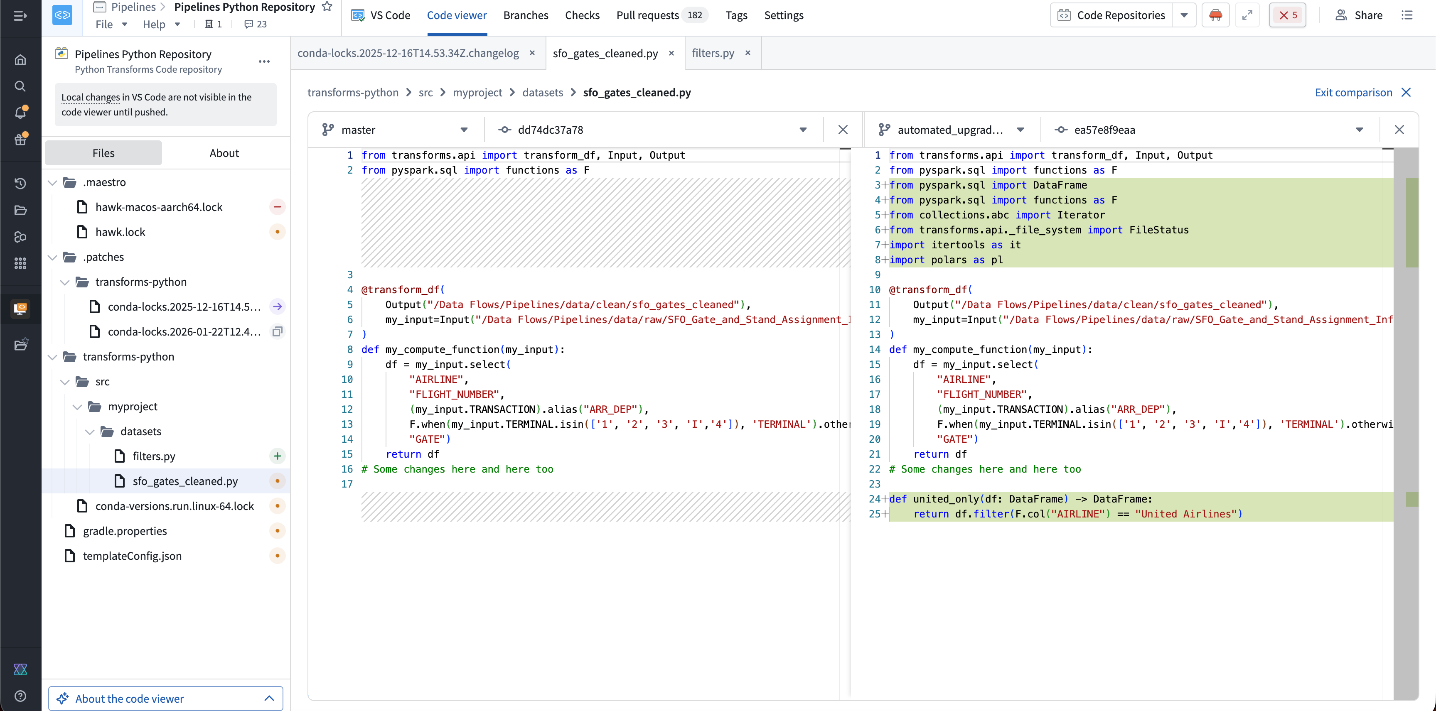Click the diff overview scrollbar on right
Screen dimensions: 1436x711
(x=1411, y=424)
